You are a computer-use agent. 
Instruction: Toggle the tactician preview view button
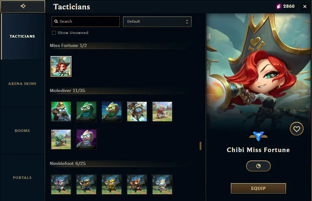point(258,166)
